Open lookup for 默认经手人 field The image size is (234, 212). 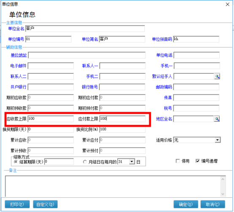[217, 77]
